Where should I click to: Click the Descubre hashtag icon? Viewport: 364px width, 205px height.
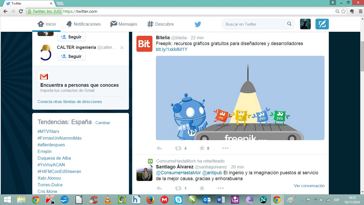tap(150, 24)
